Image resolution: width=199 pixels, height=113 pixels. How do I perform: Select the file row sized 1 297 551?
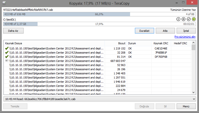pos(97,77)
